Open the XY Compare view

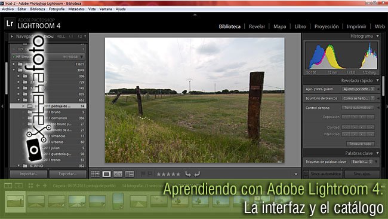click(x=118, y=174)
